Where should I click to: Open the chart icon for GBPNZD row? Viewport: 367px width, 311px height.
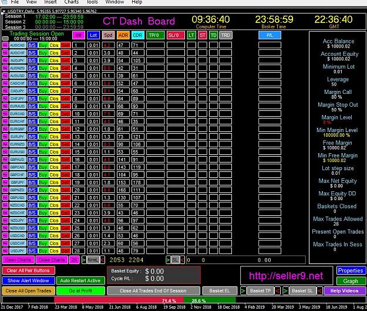click(5, 190)
